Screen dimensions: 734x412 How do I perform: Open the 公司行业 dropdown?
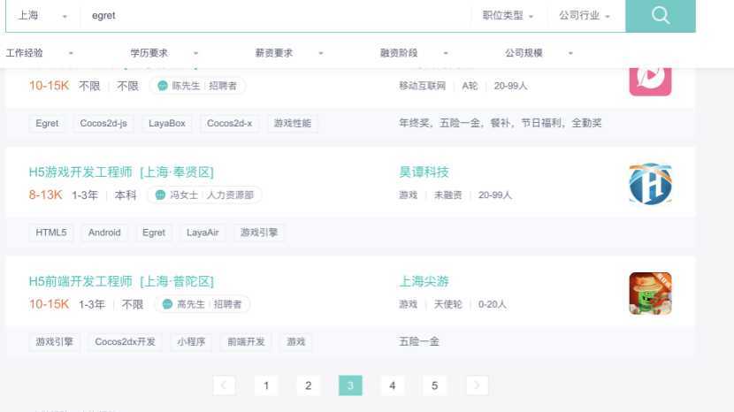pos(585,15)
